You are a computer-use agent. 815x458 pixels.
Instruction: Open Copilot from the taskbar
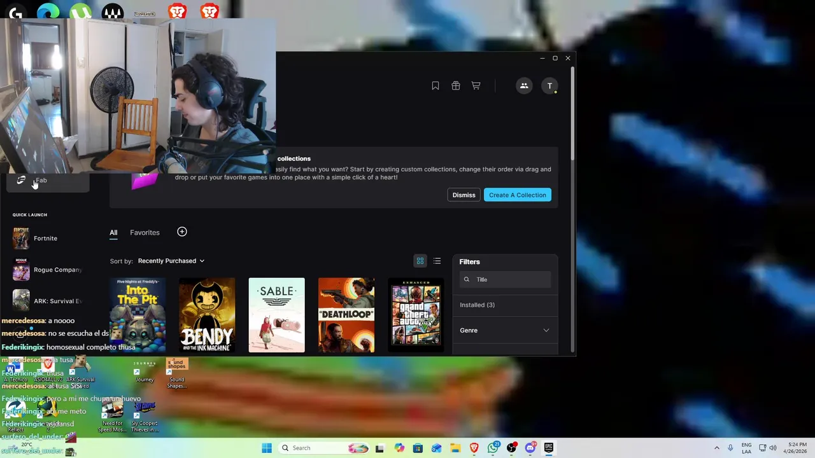click(x=399, y=448)
